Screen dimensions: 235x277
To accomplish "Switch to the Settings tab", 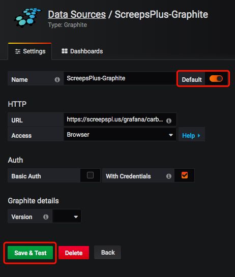I will [30, 51].
